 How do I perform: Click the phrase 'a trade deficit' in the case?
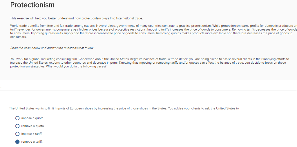178,59
